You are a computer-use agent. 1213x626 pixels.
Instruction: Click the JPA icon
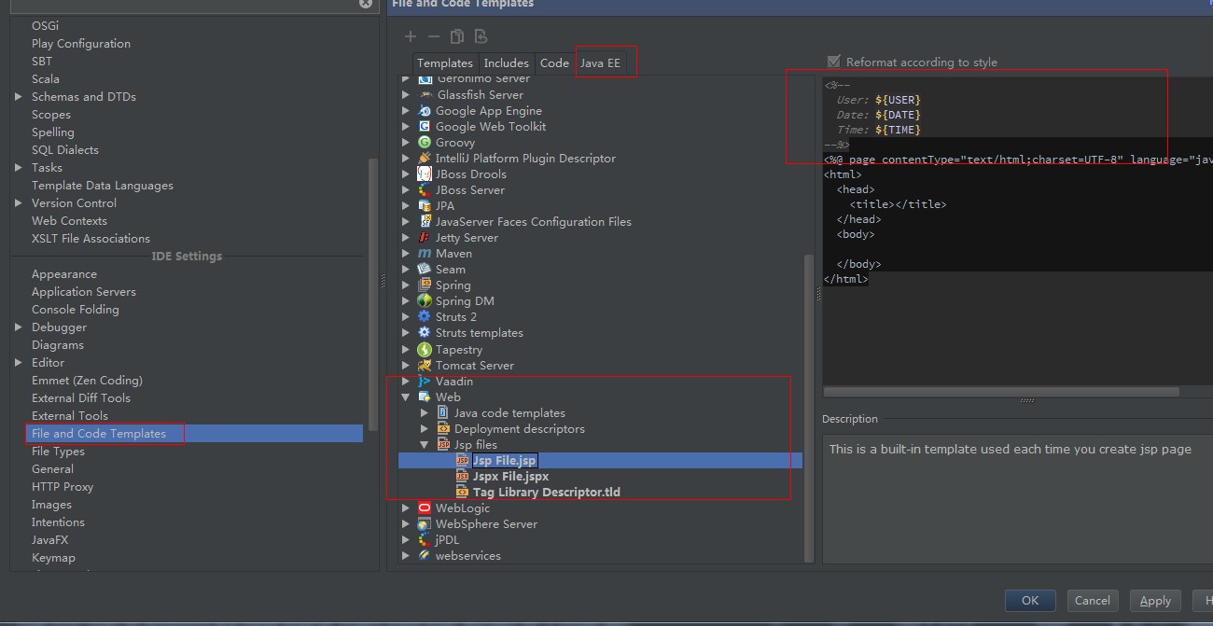click(x=425, y=205)
